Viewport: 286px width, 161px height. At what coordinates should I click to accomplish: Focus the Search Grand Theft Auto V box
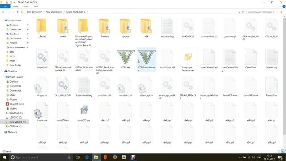pos(265,12)
